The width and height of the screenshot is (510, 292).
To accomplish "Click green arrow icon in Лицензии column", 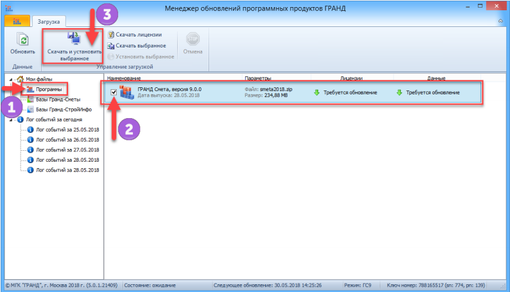I will 317,92.
